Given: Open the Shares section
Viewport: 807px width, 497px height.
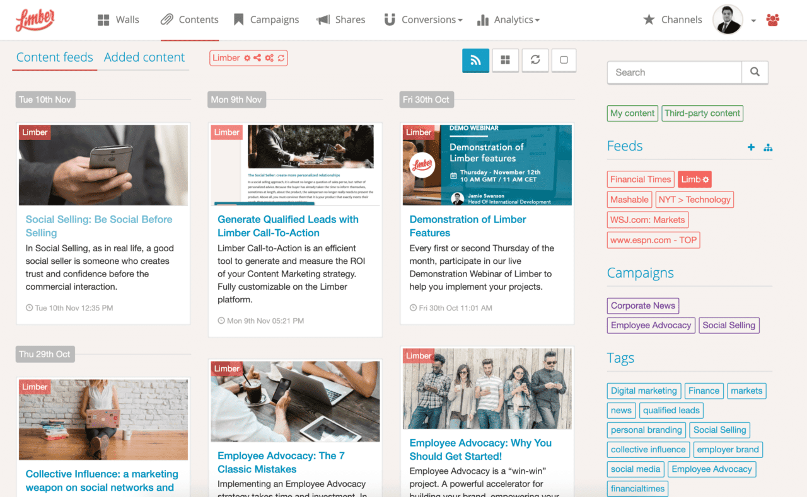Looking at the screenshot, I should 341,20.
